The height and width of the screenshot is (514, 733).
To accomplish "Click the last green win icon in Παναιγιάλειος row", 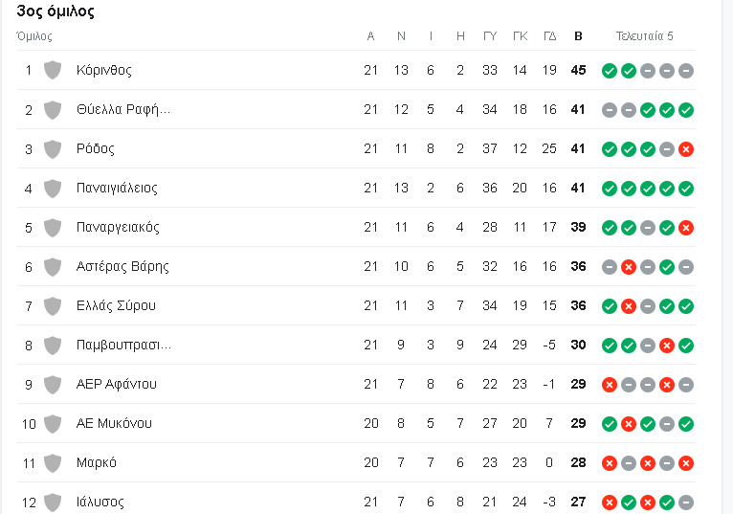I will pos(686,189).
